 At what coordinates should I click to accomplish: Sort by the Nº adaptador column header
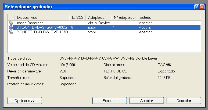point(124,17)
